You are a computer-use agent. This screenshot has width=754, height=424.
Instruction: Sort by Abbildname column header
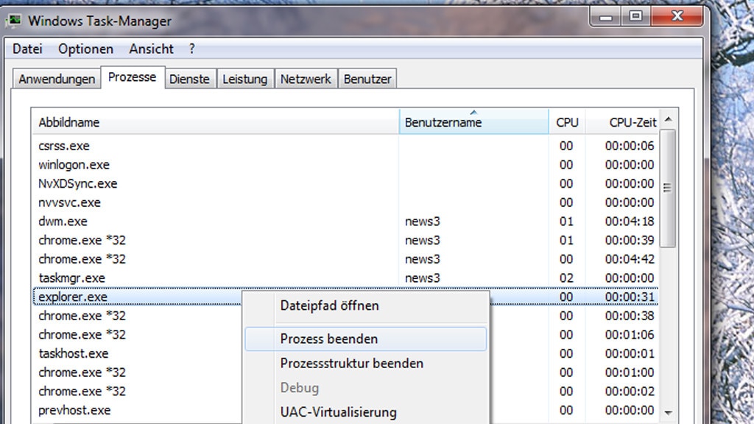216,122
